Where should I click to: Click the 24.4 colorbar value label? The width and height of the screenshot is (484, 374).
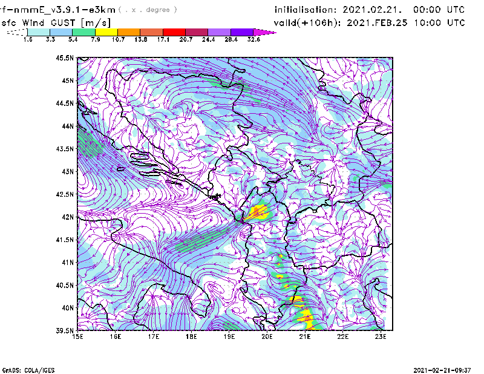click(x=208, y=39)
